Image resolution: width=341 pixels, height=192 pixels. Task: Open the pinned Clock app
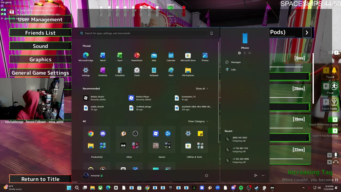137,72
